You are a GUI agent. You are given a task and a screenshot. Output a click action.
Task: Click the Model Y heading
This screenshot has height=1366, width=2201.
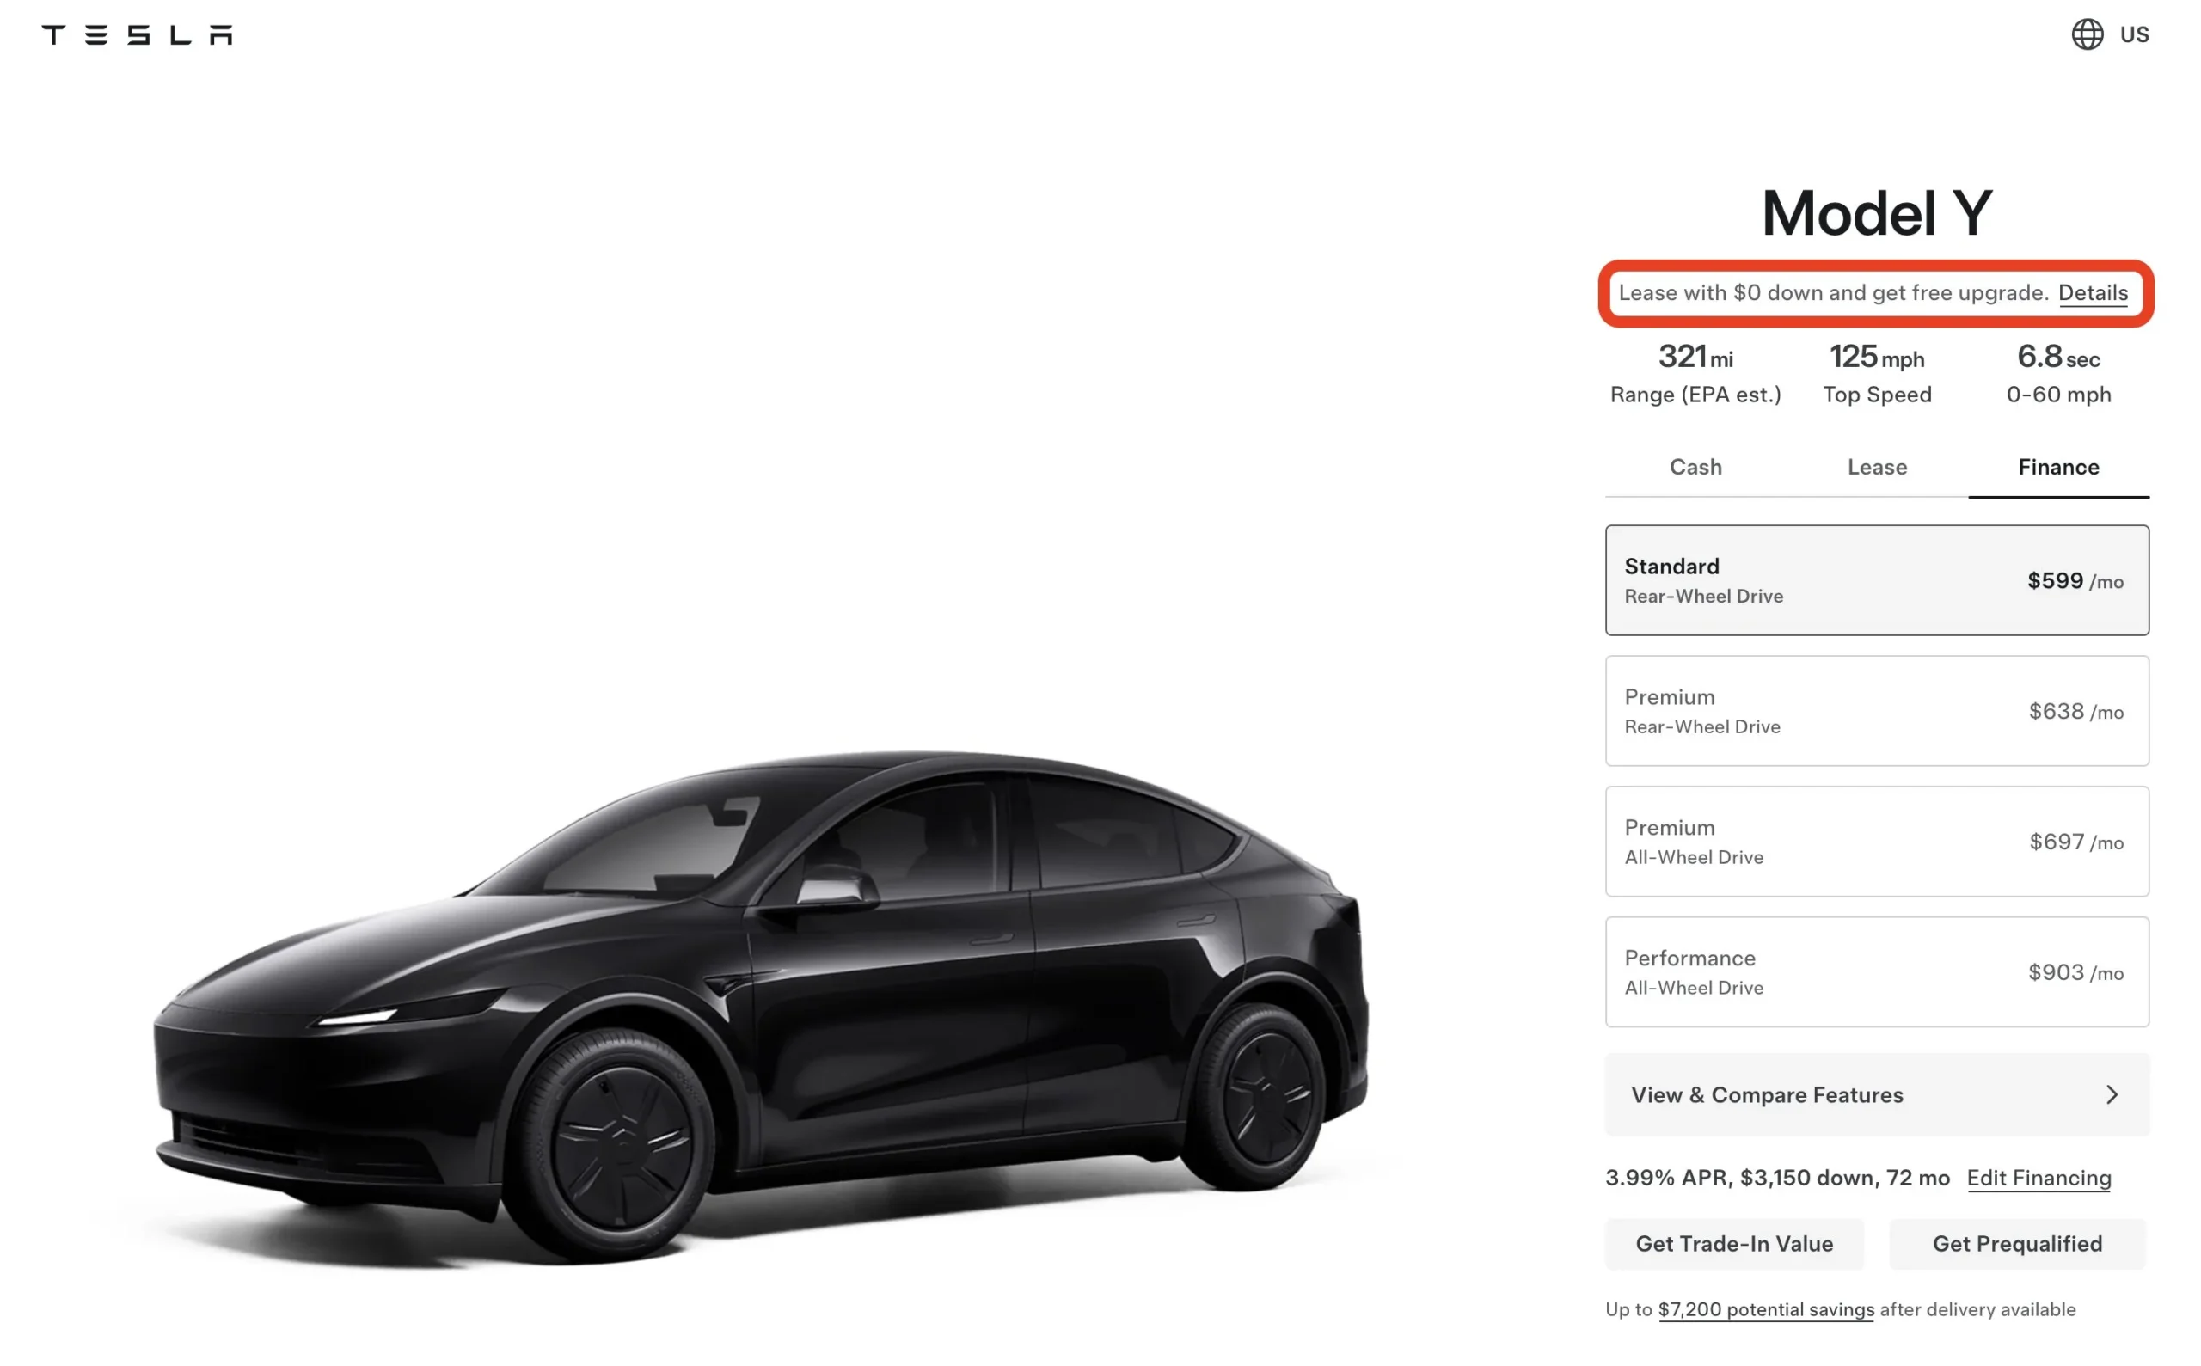click(x=1877, y=214)
